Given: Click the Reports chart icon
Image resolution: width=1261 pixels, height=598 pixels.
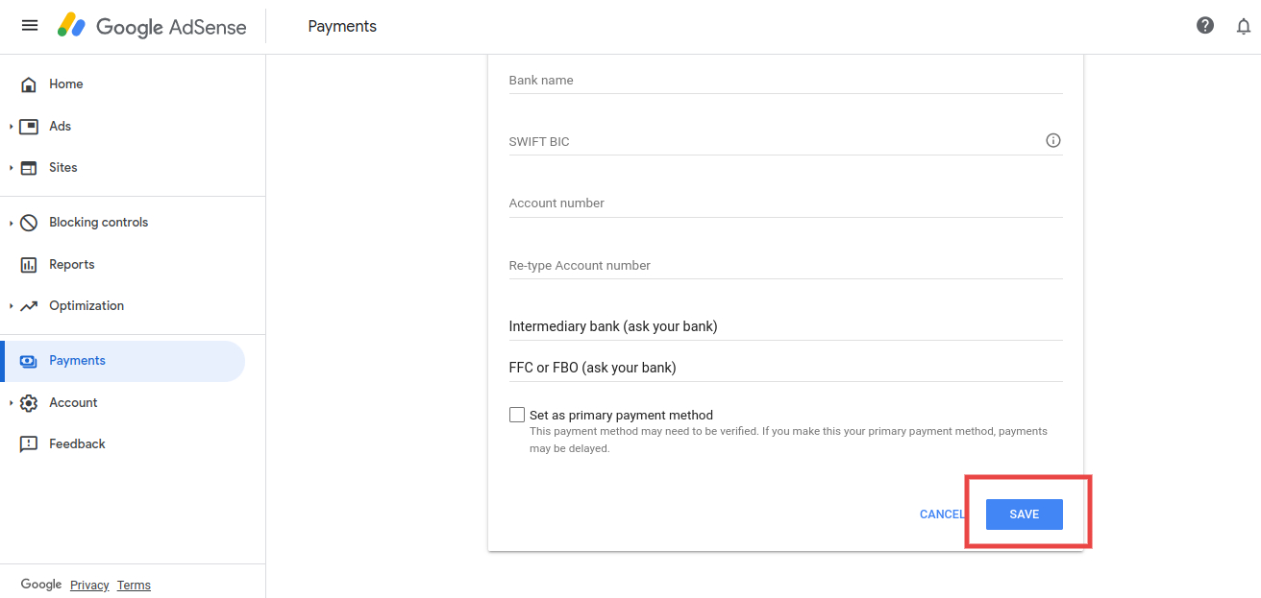Looking at the screenshot, I should point(29,265).
